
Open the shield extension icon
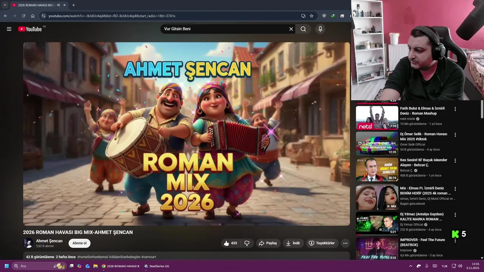click(x=324, y=16)
